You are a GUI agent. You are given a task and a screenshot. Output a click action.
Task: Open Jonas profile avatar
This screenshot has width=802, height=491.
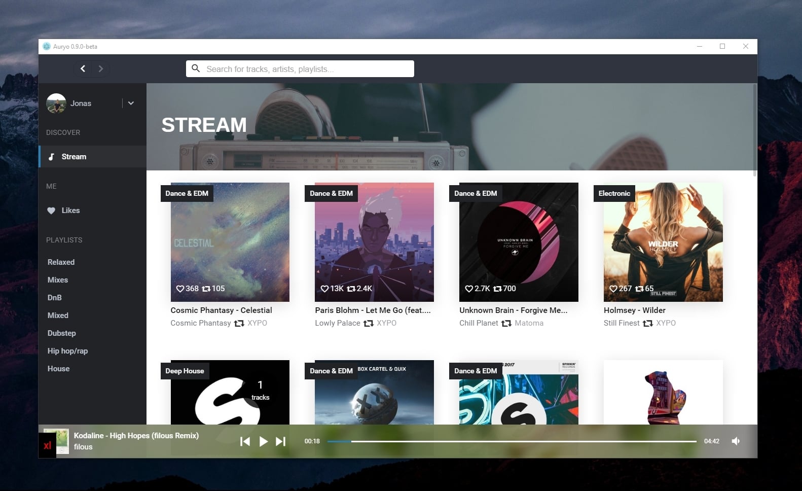(56, 103)
